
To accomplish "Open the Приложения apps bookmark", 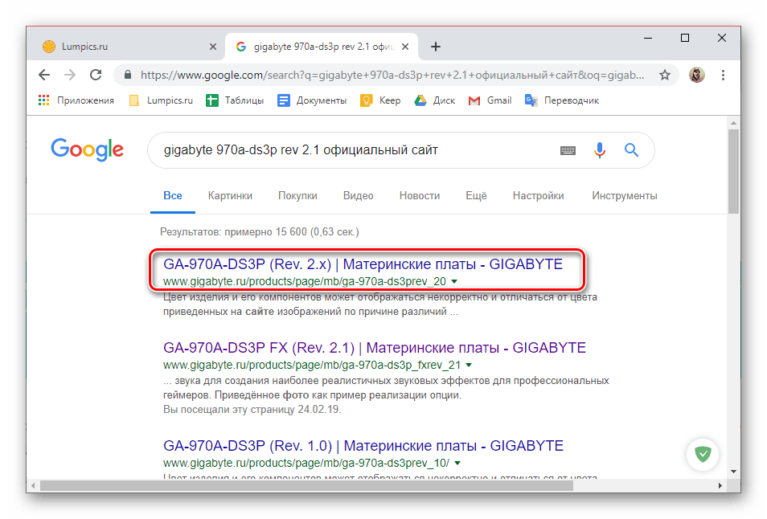I will tap(76, 100).
